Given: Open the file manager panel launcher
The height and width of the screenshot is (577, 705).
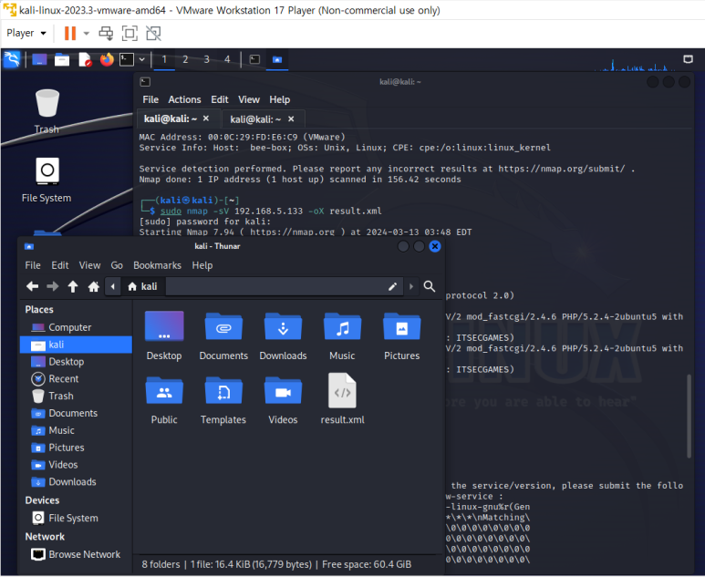Looking at the screenshot, I should click(62, 59).
